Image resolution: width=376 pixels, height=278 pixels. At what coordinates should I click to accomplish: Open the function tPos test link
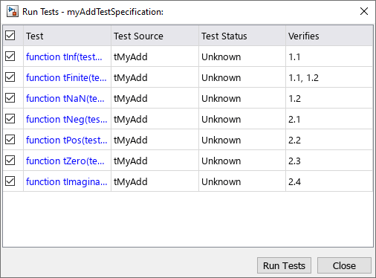(x=67, y=140)
